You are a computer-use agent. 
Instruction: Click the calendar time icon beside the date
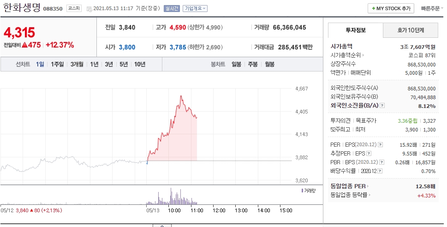coord(89,9)
